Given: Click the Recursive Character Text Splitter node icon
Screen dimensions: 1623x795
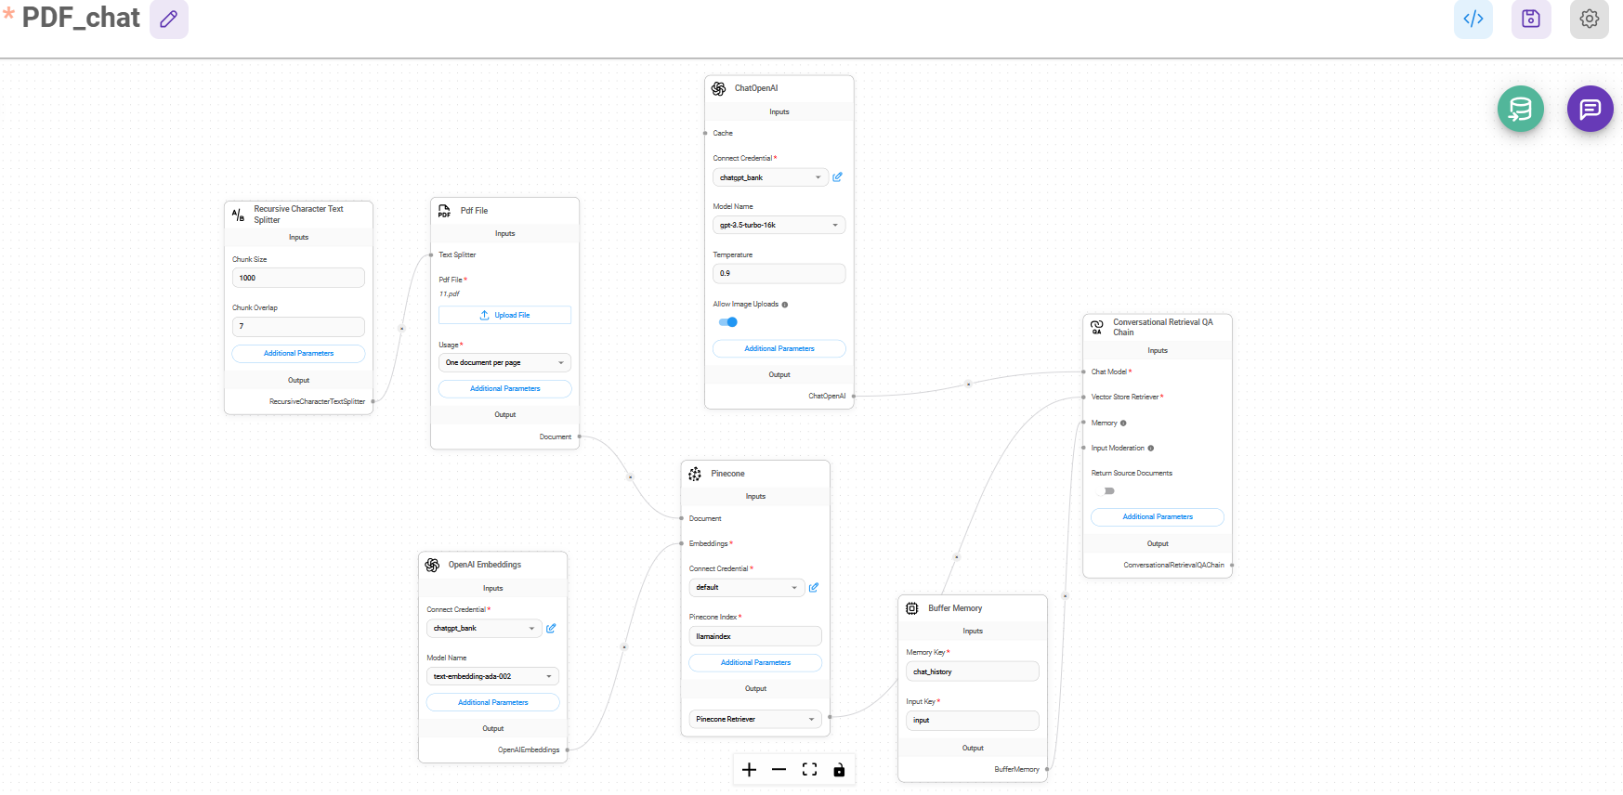Looking at the screenshot, I should click(x=238, y=215).
